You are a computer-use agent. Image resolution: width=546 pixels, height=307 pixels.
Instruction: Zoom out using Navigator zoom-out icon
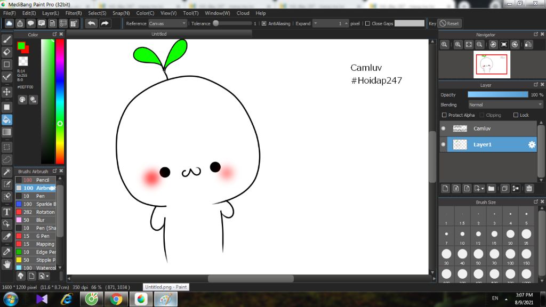tap(479, 44)
